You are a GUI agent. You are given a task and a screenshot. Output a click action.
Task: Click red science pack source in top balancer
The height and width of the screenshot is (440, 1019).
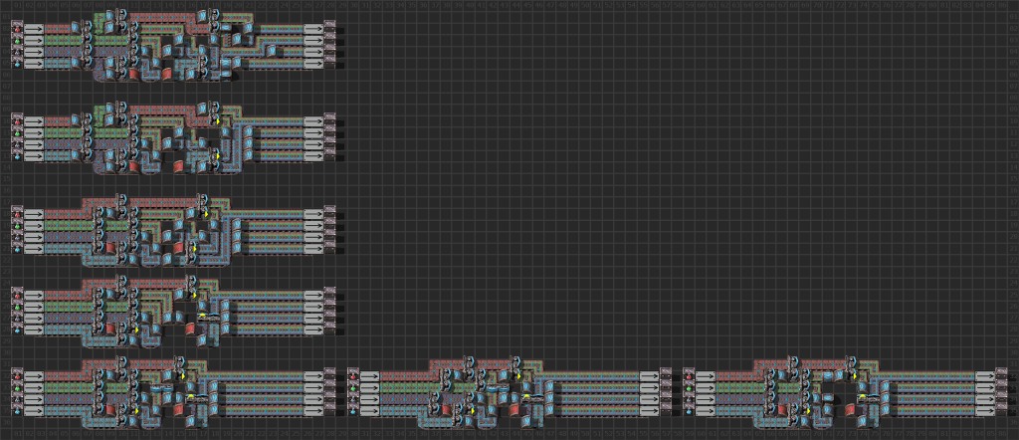(x=18, y=29)
